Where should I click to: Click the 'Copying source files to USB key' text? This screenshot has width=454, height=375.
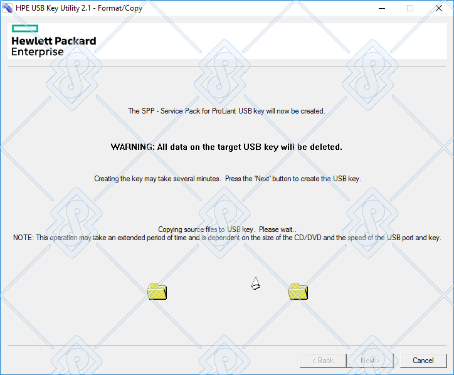227,230
